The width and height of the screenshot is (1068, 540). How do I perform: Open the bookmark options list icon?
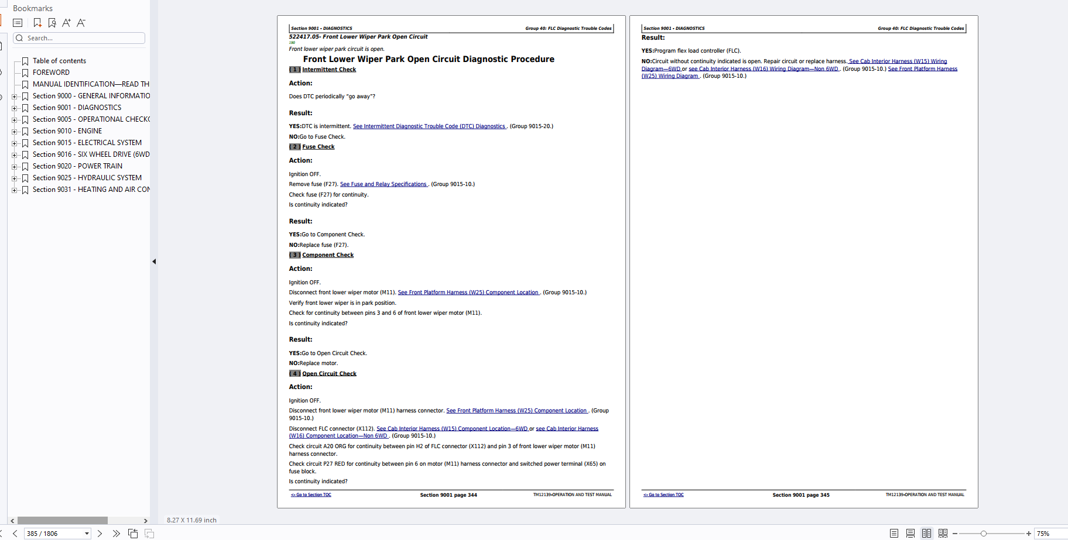(18, 23)
